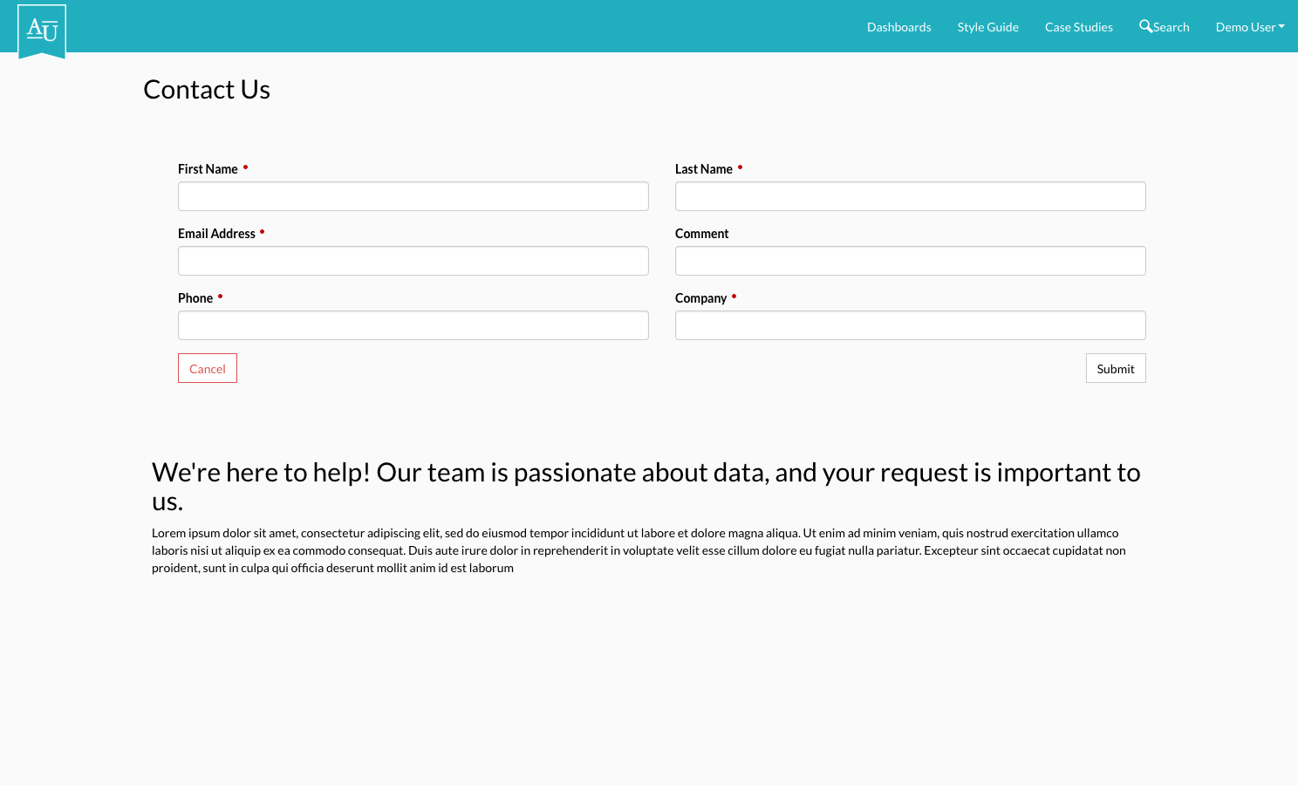The width and height of the screenshot is (1298, 785).
Task: Click the Contact Us heading
Action: click(206, 89)
